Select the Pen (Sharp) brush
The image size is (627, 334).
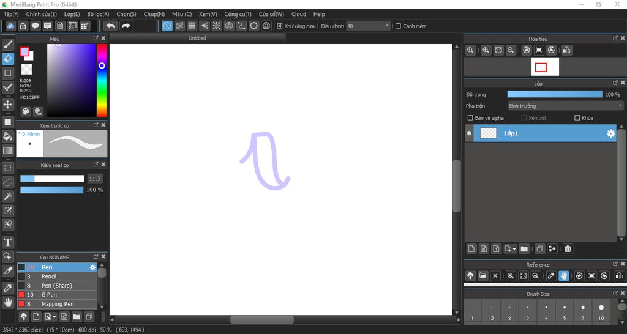click(x=57, y=286)
